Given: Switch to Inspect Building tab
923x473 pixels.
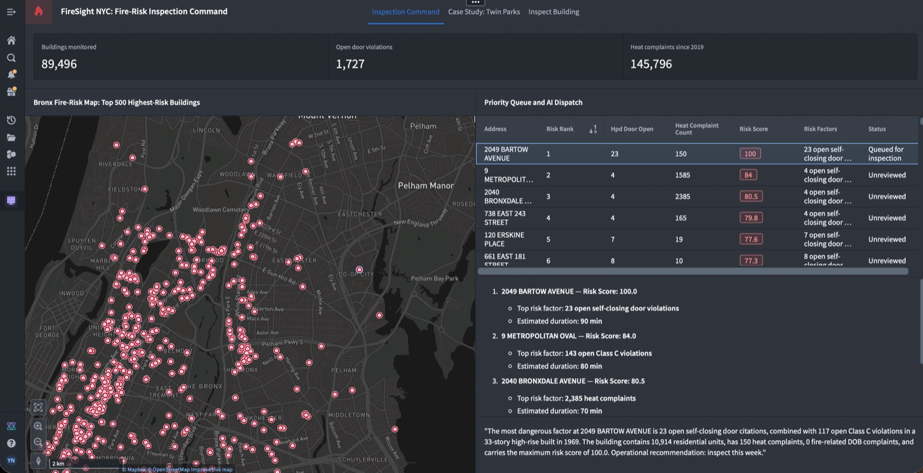Looking at the screenshot, I should click(554, 12).
